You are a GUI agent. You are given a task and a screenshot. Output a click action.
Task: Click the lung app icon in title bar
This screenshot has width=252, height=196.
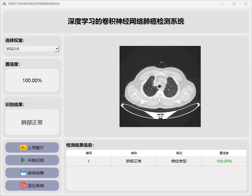pyautogui.click(x=4, y=4)
